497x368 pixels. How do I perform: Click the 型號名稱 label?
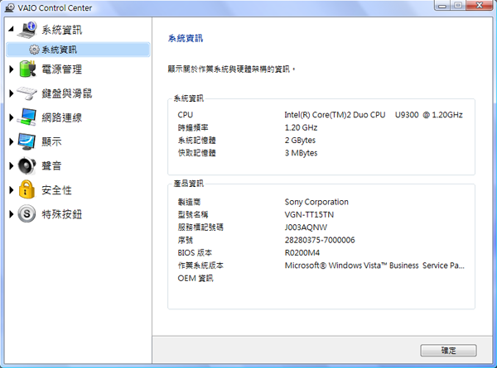click(x=193, y=214)
